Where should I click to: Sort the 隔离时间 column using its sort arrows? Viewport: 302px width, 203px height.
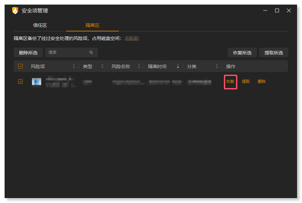pyautogui.click(x=178, y=66)
